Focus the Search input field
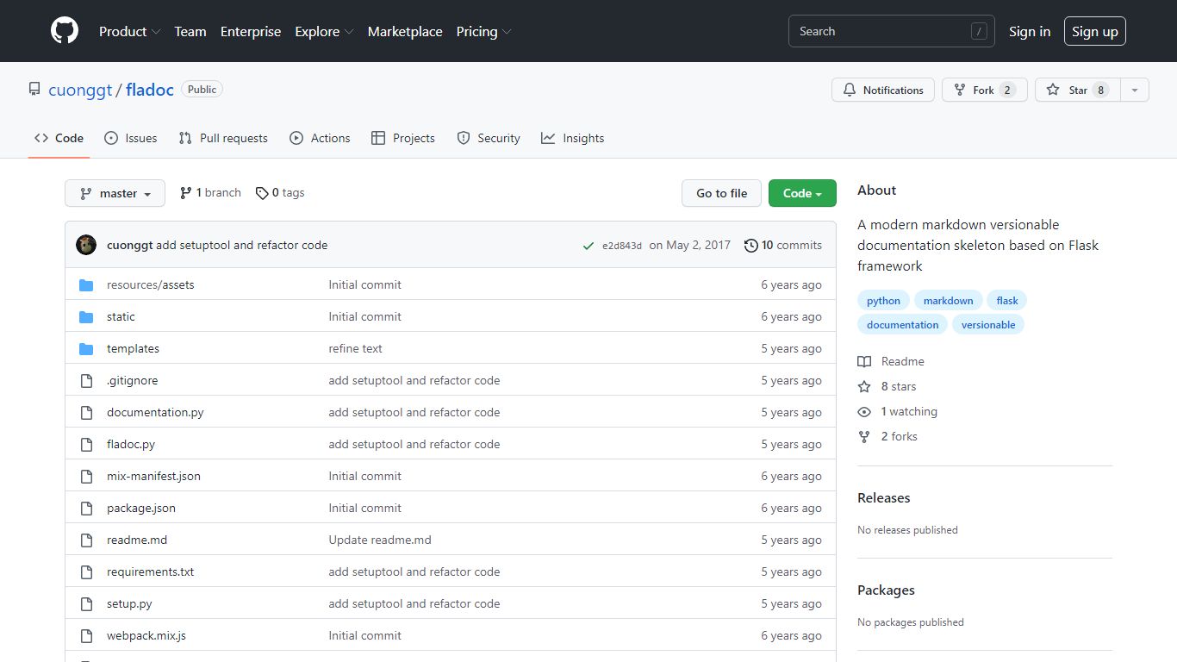 892,31
